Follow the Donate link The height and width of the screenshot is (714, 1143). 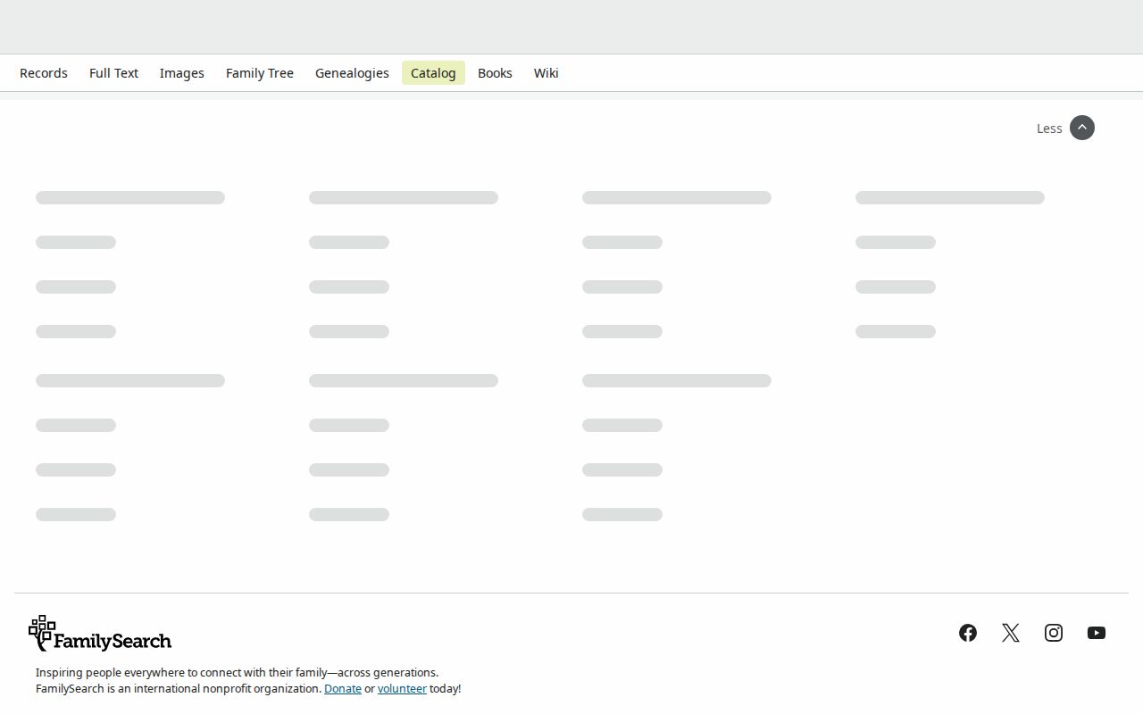point(343,689)
